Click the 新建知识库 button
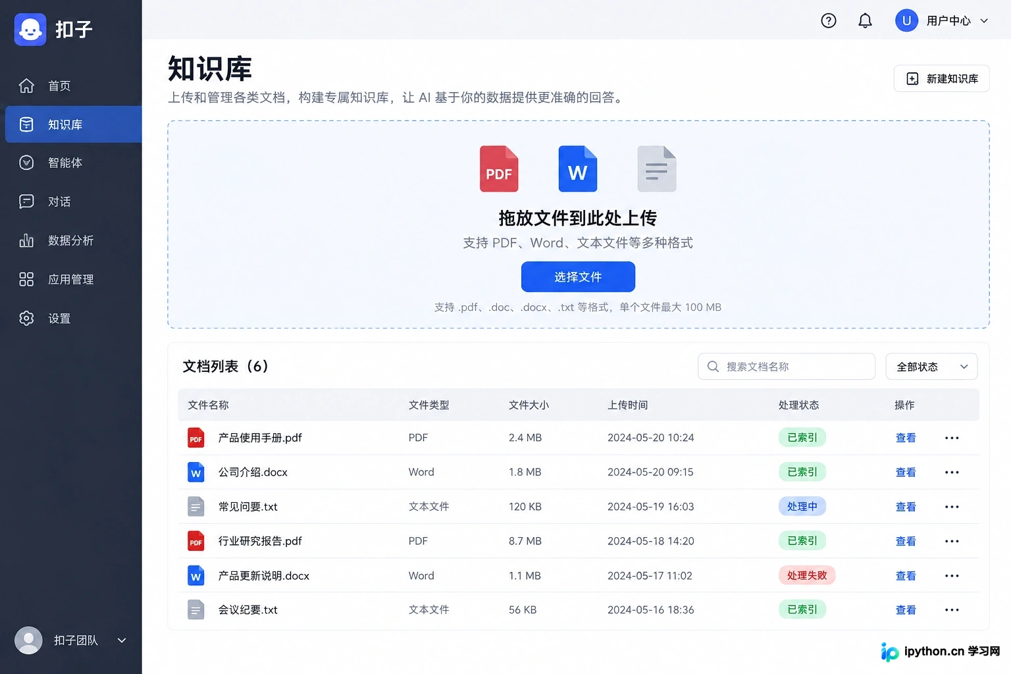Image resolution: width=1011 pixels, height=674 pixels. click(x=941, y=78)
